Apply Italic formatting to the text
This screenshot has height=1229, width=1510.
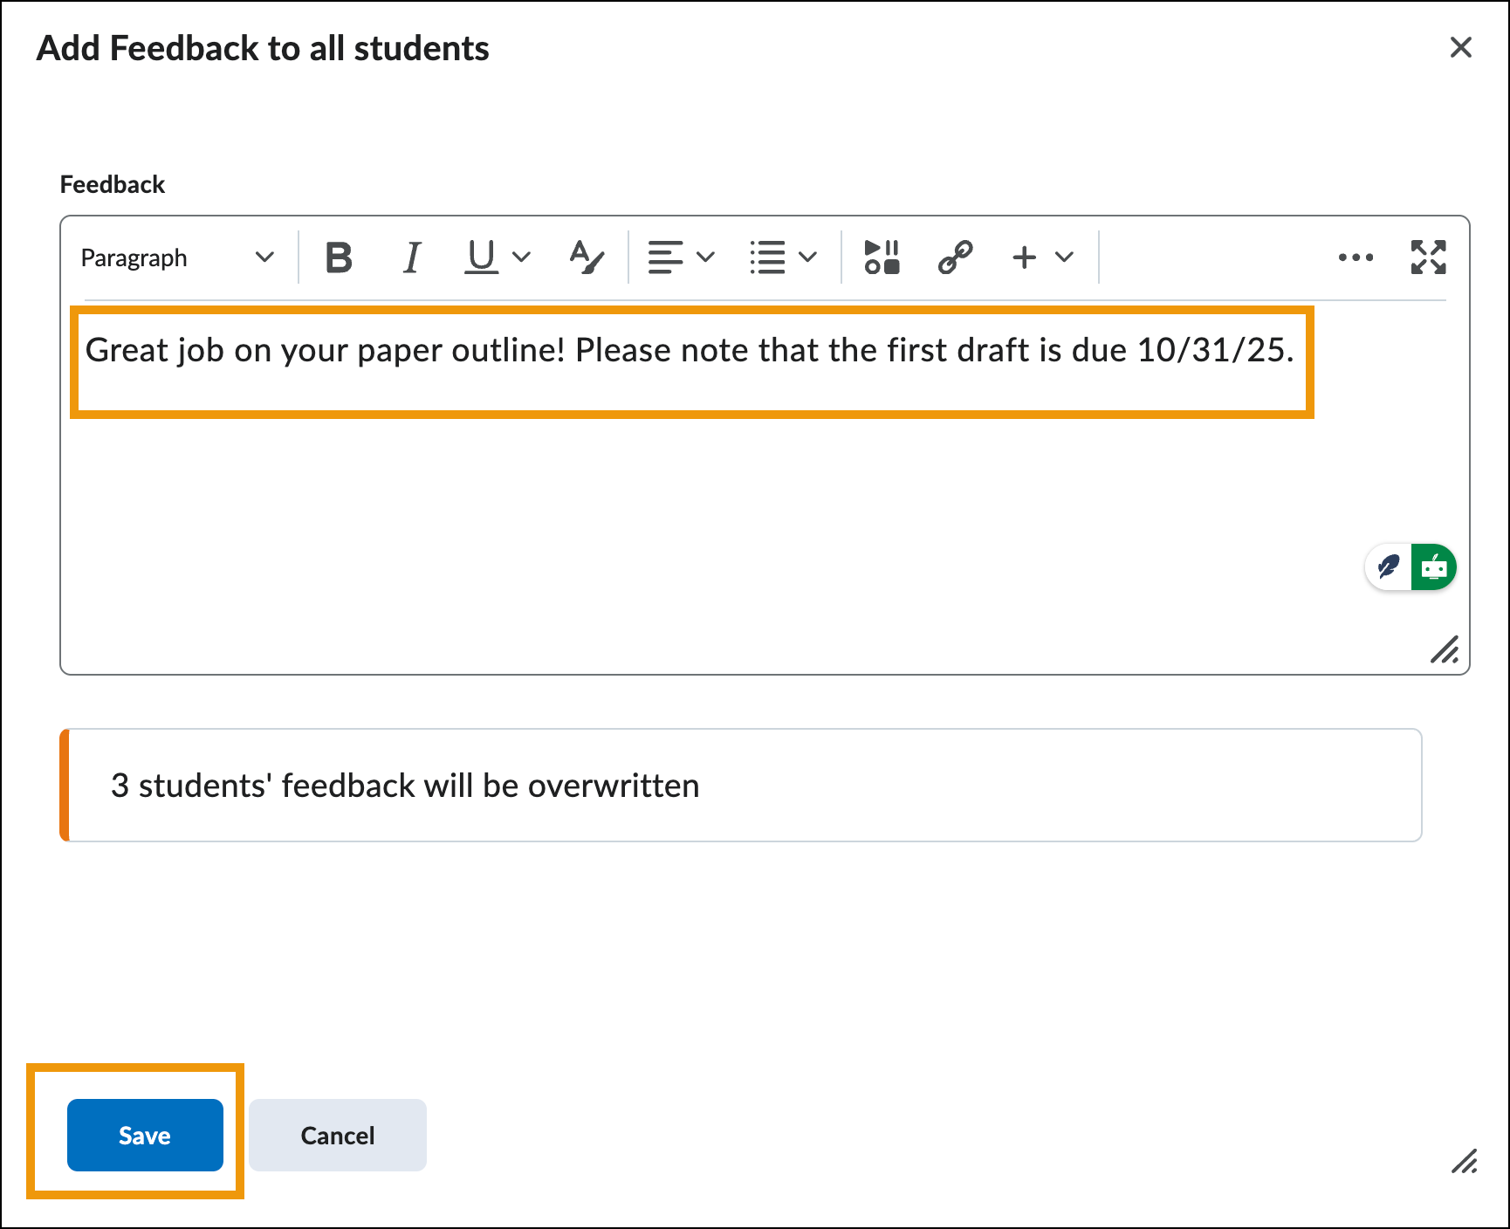[412, 257]
